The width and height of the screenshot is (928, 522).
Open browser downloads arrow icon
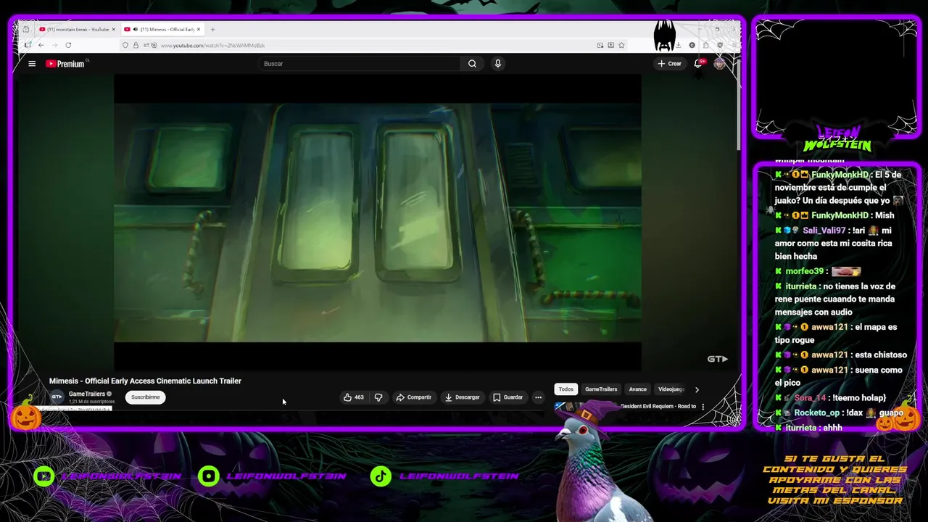click(x=678, y=45)
